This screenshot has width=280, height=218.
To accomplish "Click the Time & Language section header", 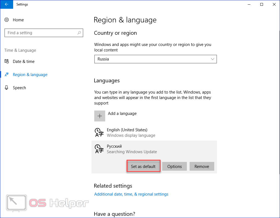I will coord(20,50).
